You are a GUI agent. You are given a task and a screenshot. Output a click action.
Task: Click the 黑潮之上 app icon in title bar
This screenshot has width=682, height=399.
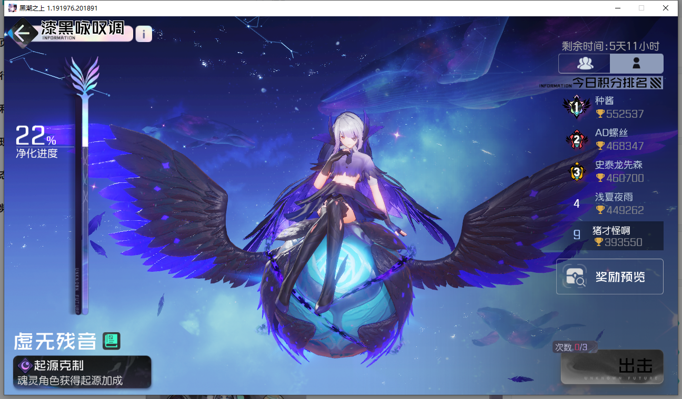(x=12, y=8)
